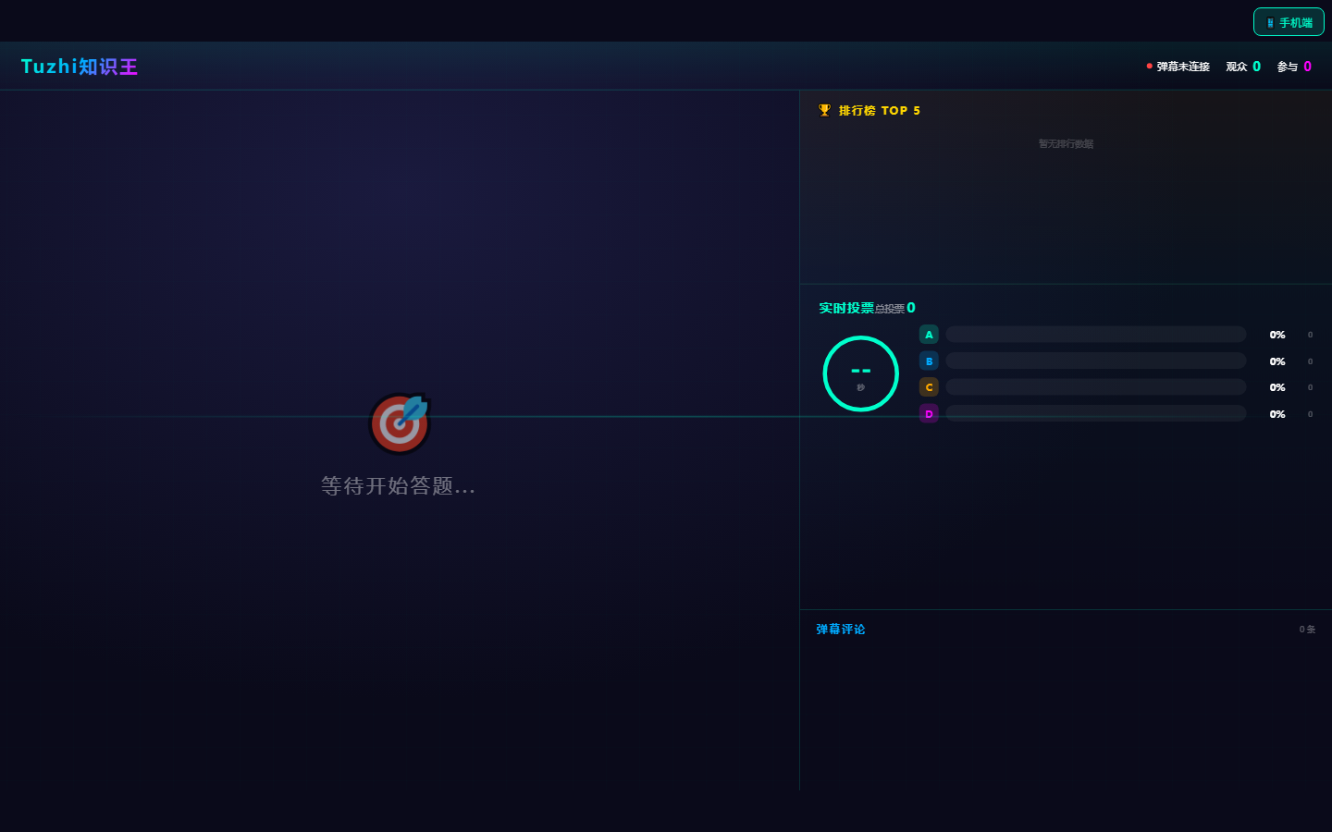Click option C's vote progress bar

tap(1096, 387)
